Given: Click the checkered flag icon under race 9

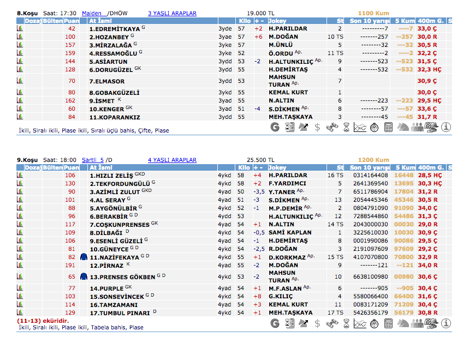Looking at the screenshot, I should (x=431, y=323).
